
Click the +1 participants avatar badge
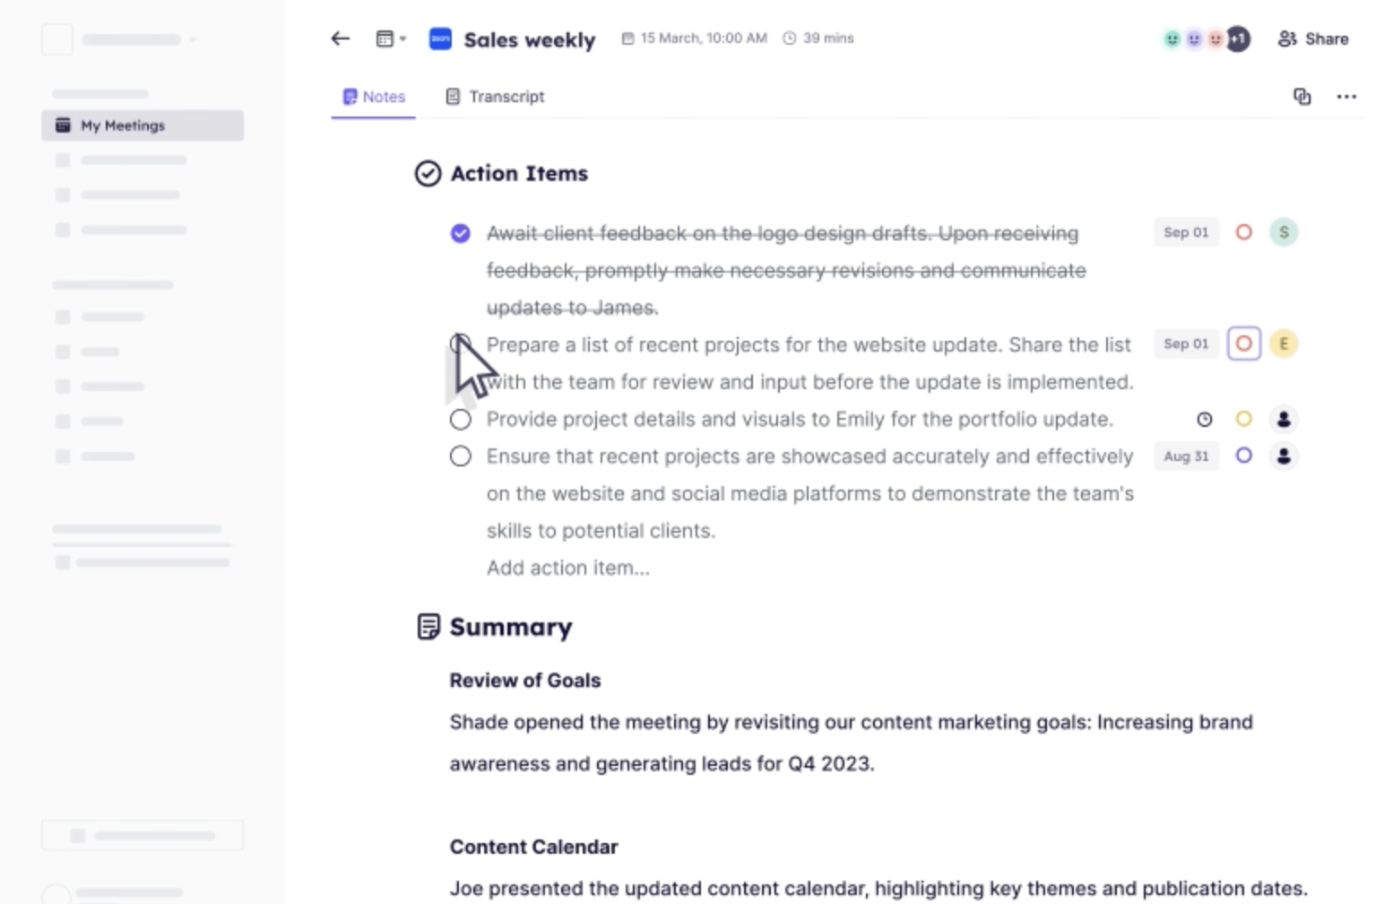pos(1238,39)
